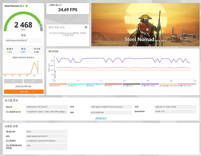Click the DISPLAY1 Generic PnP Monitor field
The height and width of the screenshot is (156, 201).
[46, 141]
